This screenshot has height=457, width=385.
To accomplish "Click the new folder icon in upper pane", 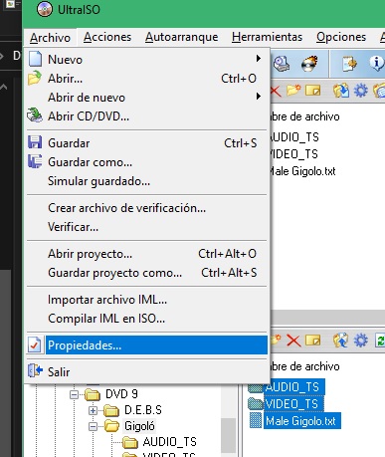I will tap(293, 91).
